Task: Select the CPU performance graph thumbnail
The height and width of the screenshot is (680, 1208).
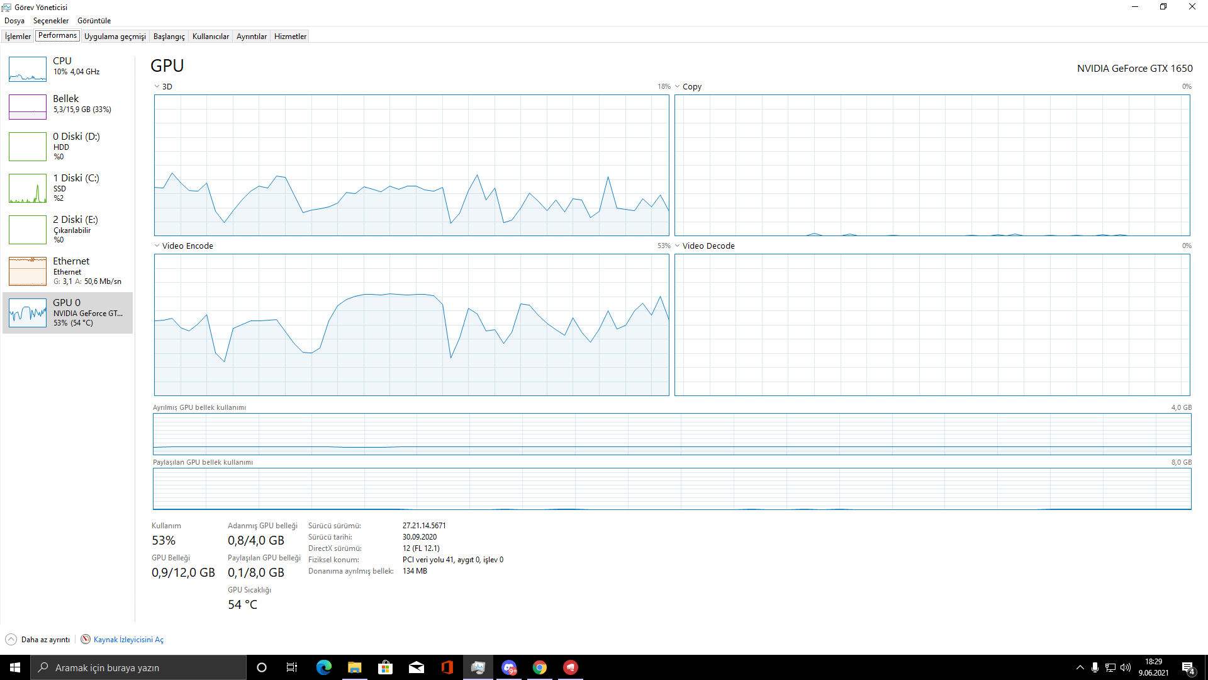Action: [28, 69]
